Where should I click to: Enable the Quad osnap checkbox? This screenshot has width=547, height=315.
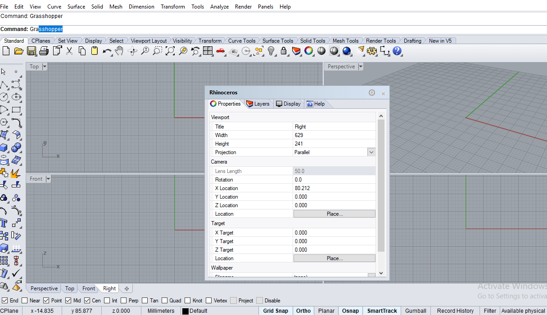point(164,301)
